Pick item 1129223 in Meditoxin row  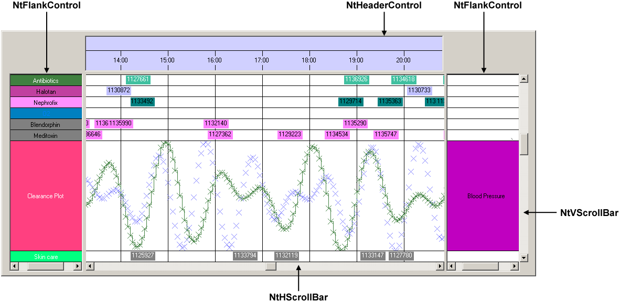(x=290, y=135)
